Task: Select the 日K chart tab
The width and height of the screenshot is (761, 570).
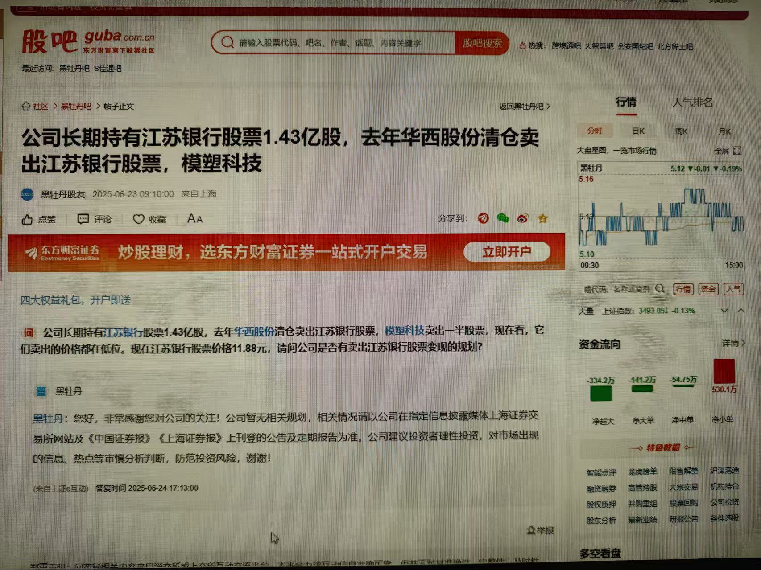Action: (638, 131)
